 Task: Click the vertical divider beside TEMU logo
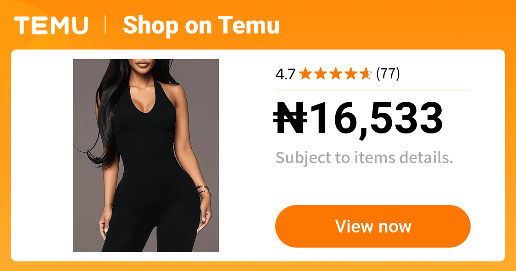105,25
